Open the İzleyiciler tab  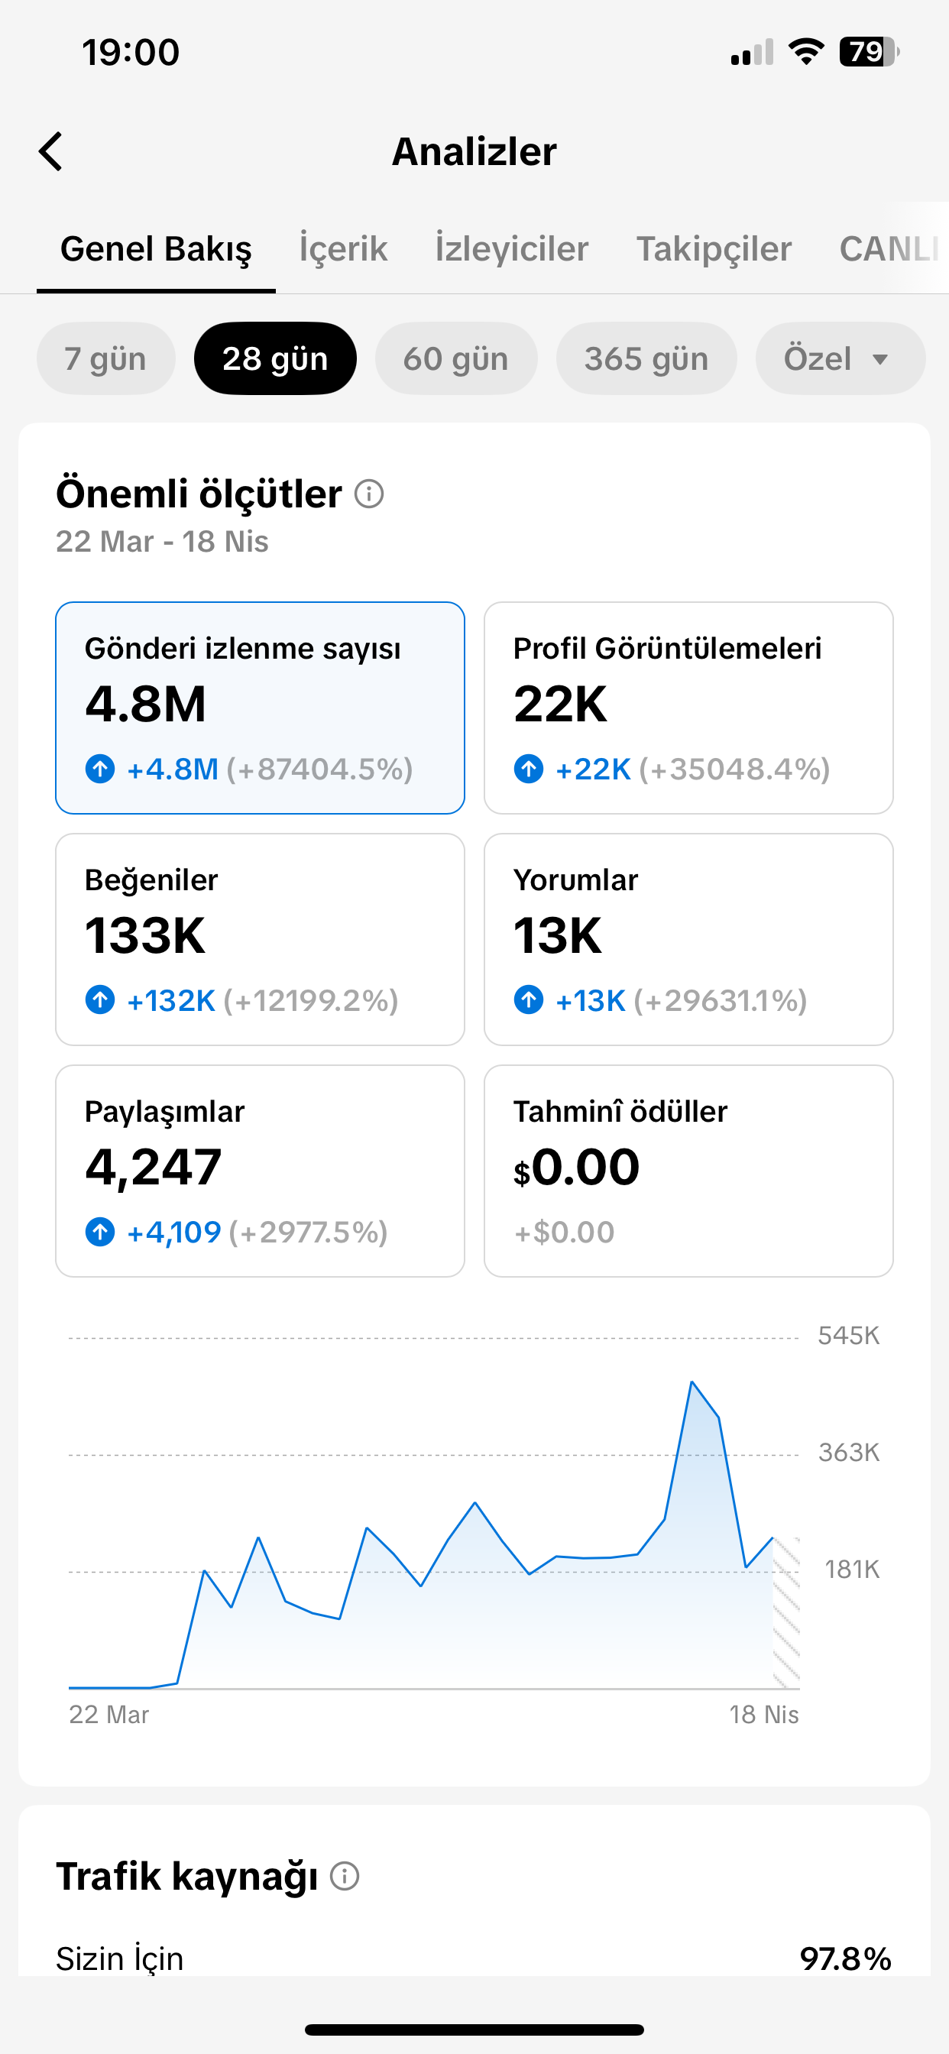(x=511, y=249)
